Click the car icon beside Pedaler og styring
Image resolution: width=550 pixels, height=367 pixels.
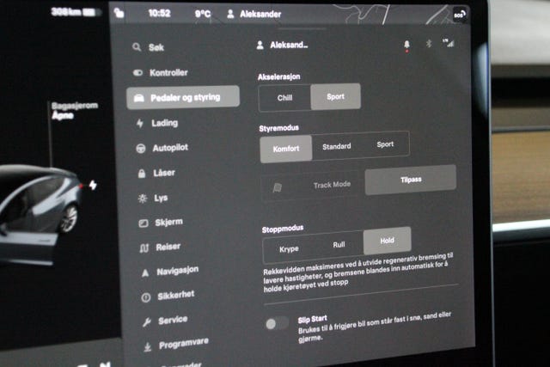pyautogui.click(x=139, y=98)
